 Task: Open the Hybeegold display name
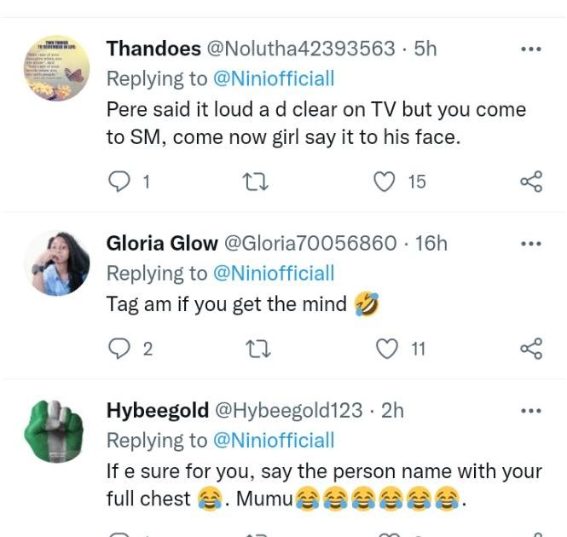click(158, 410)
